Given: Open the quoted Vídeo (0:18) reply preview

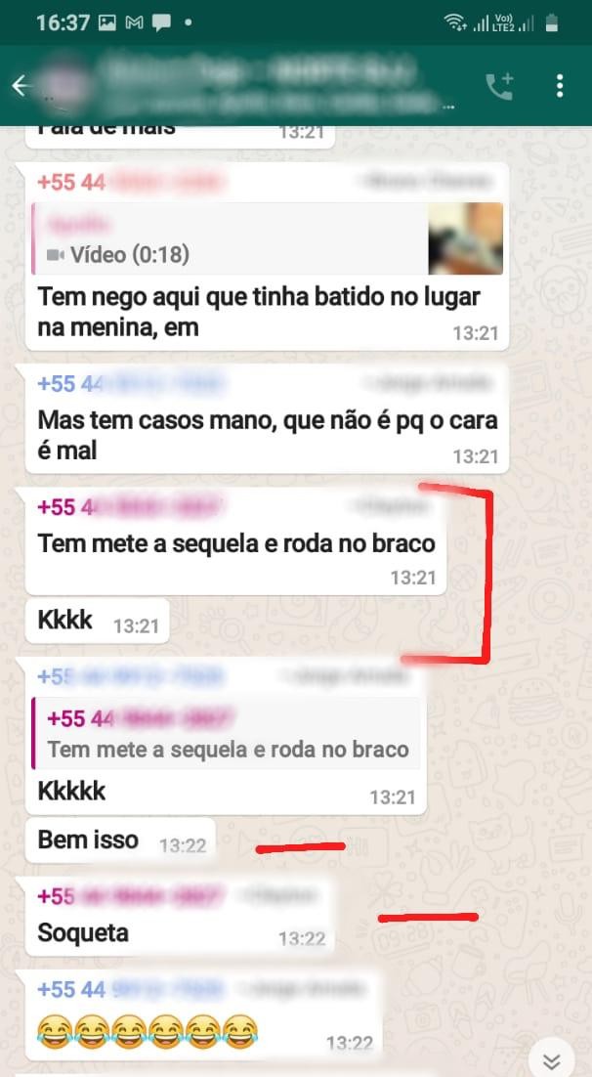Looking at the screenshot, I should click(267, 238).
